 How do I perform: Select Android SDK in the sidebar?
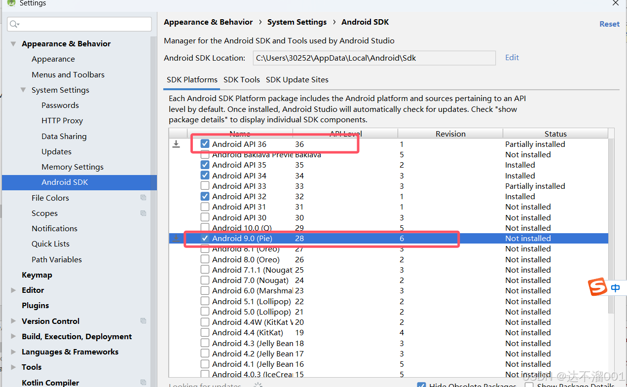pos(65,182)
